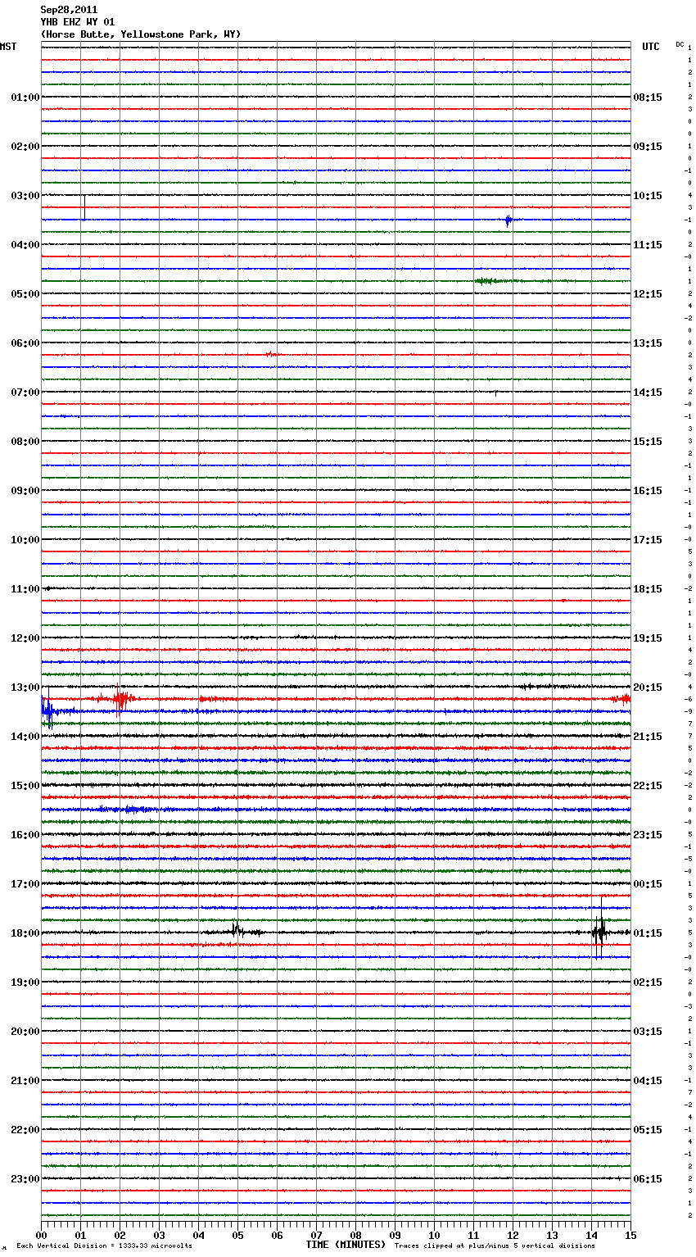Click the MST timezone header
The image size is (696, 1257).
click(8, 47)
